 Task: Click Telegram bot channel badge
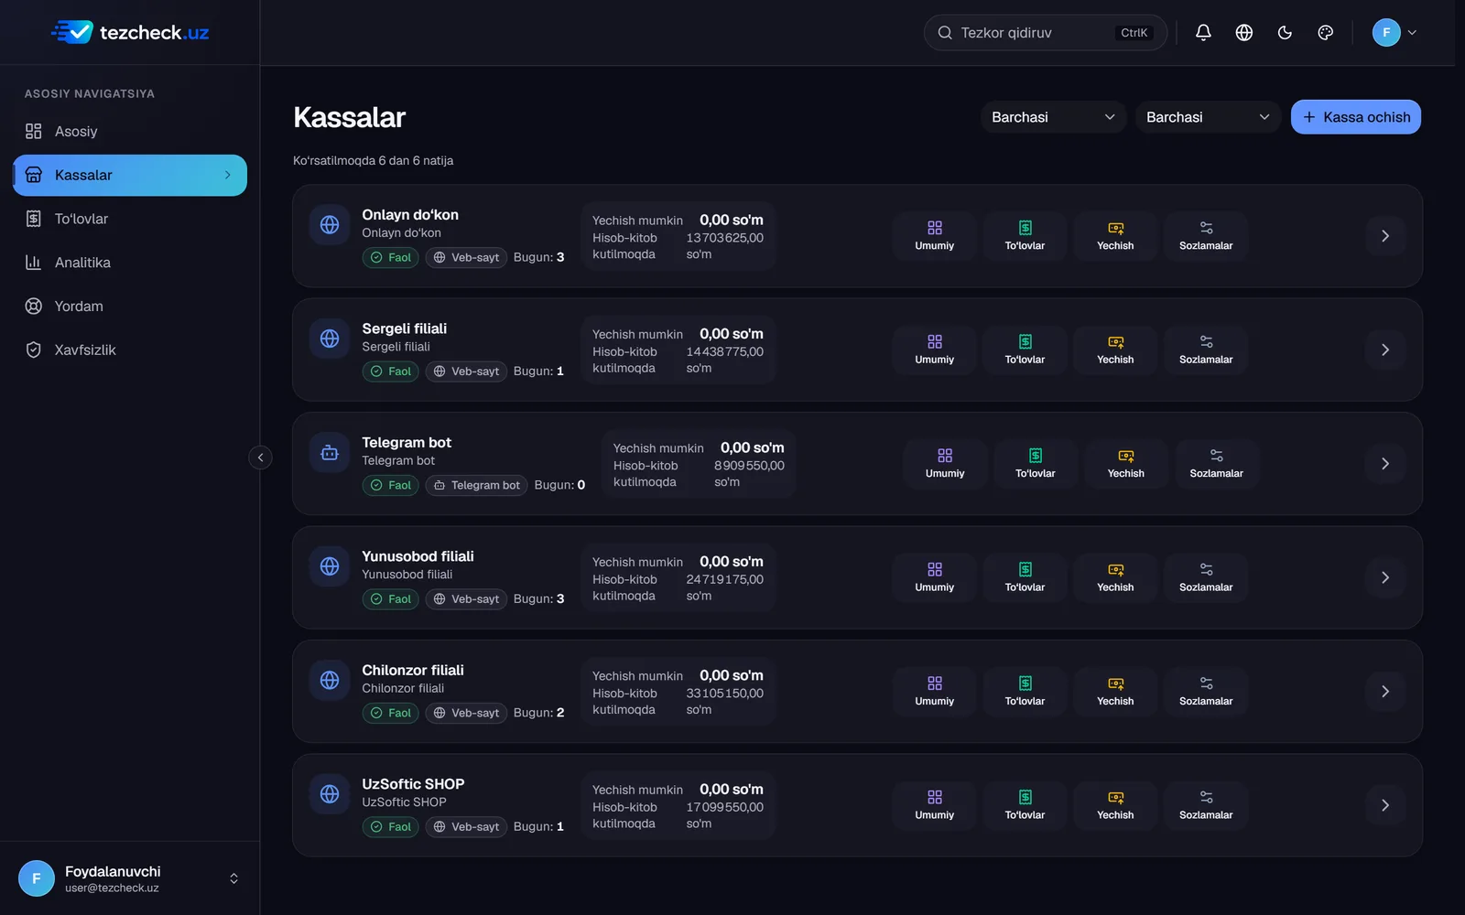coord(476,485)
